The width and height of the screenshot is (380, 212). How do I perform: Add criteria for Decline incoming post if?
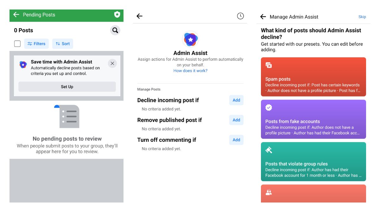click(236, 100)
